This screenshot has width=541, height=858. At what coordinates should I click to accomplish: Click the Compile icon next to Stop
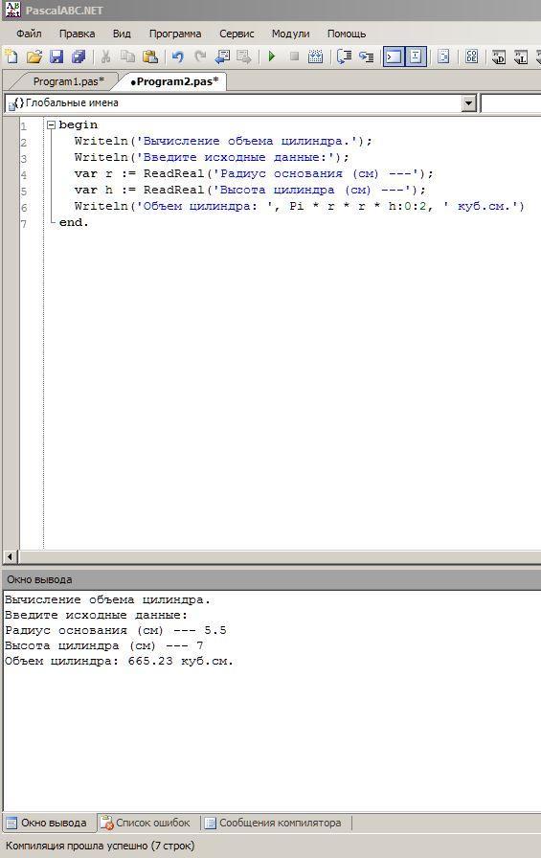(x=316, y=56)
